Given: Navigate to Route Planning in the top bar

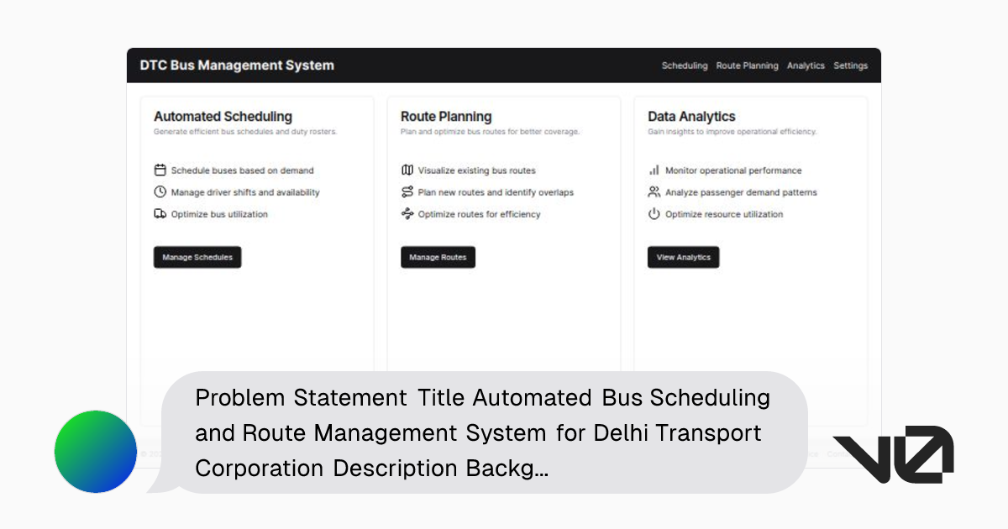Looking at the screenshot, I should 748,65.
